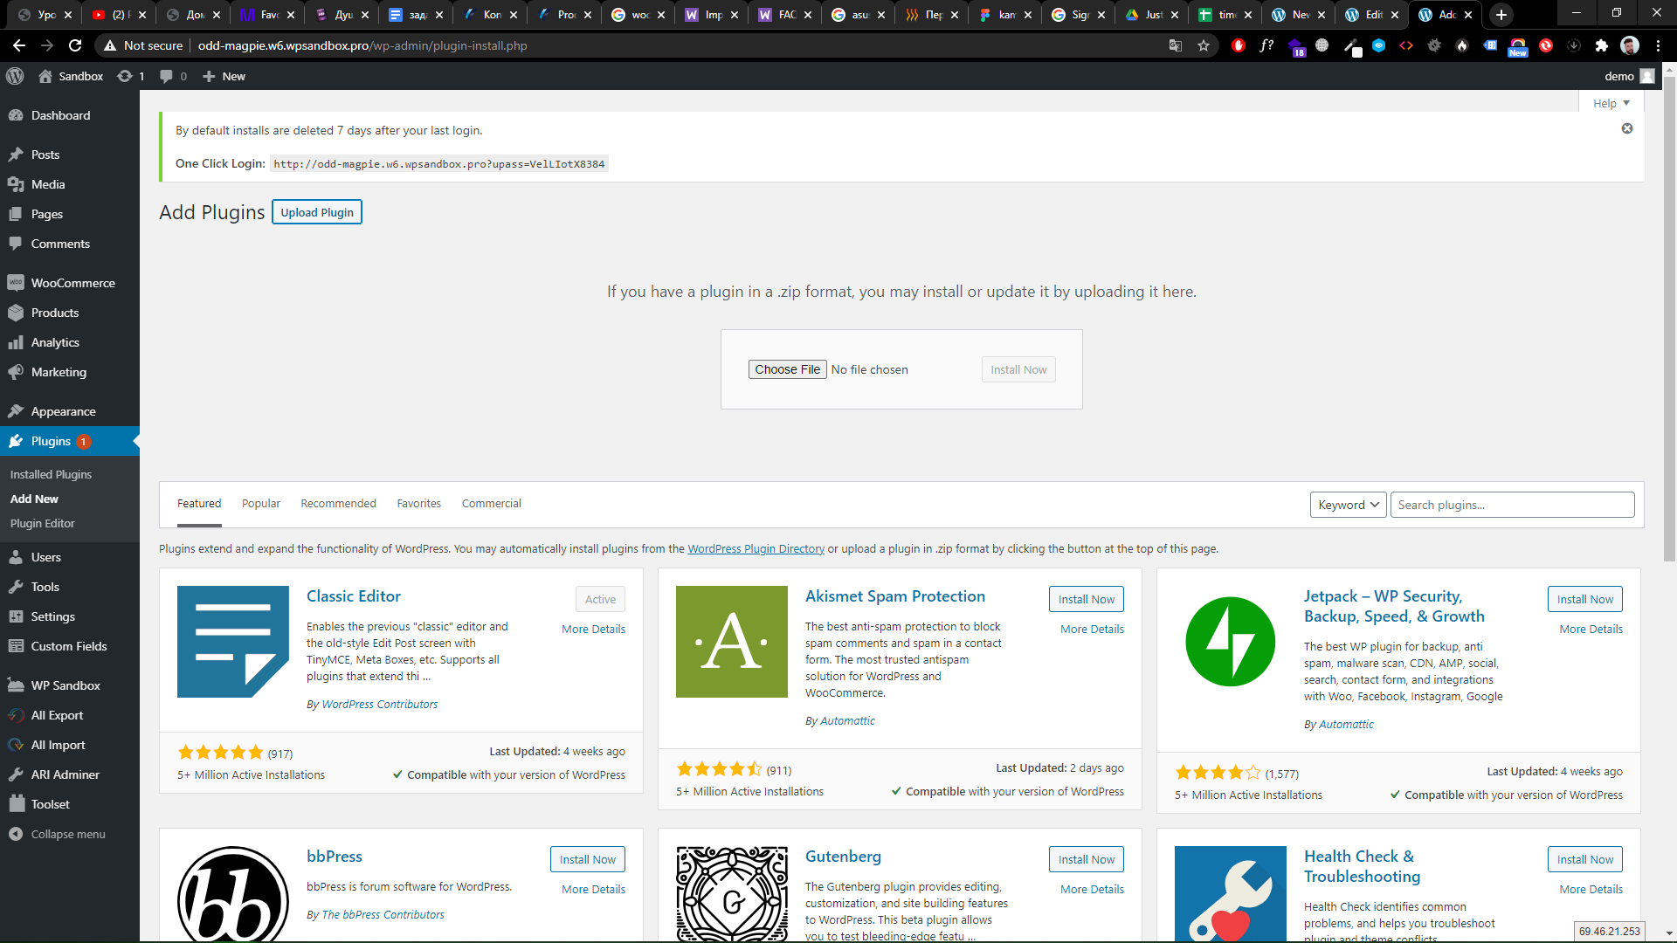The width and height of the screenshot is (1677, 943).
Task: Switch to Favorites plugins tab
Action: 419,504
